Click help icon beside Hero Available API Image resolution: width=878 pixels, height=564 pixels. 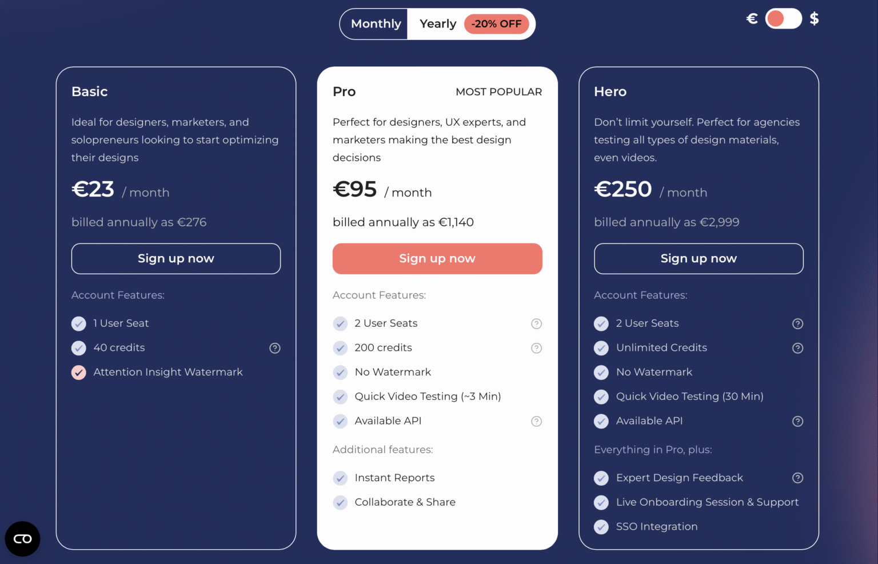(798, 421)
